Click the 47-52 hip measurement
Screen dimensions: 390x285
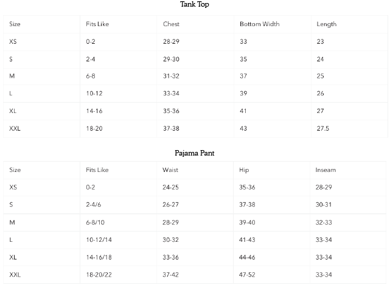[x=248, y=275]
